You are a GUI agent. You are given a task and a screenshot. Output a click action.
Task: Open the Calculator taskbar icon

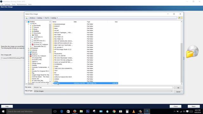[x=127, y=111]
